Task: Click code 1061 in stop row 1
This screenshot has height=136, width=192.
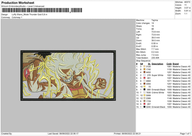Action: [169, 66]
